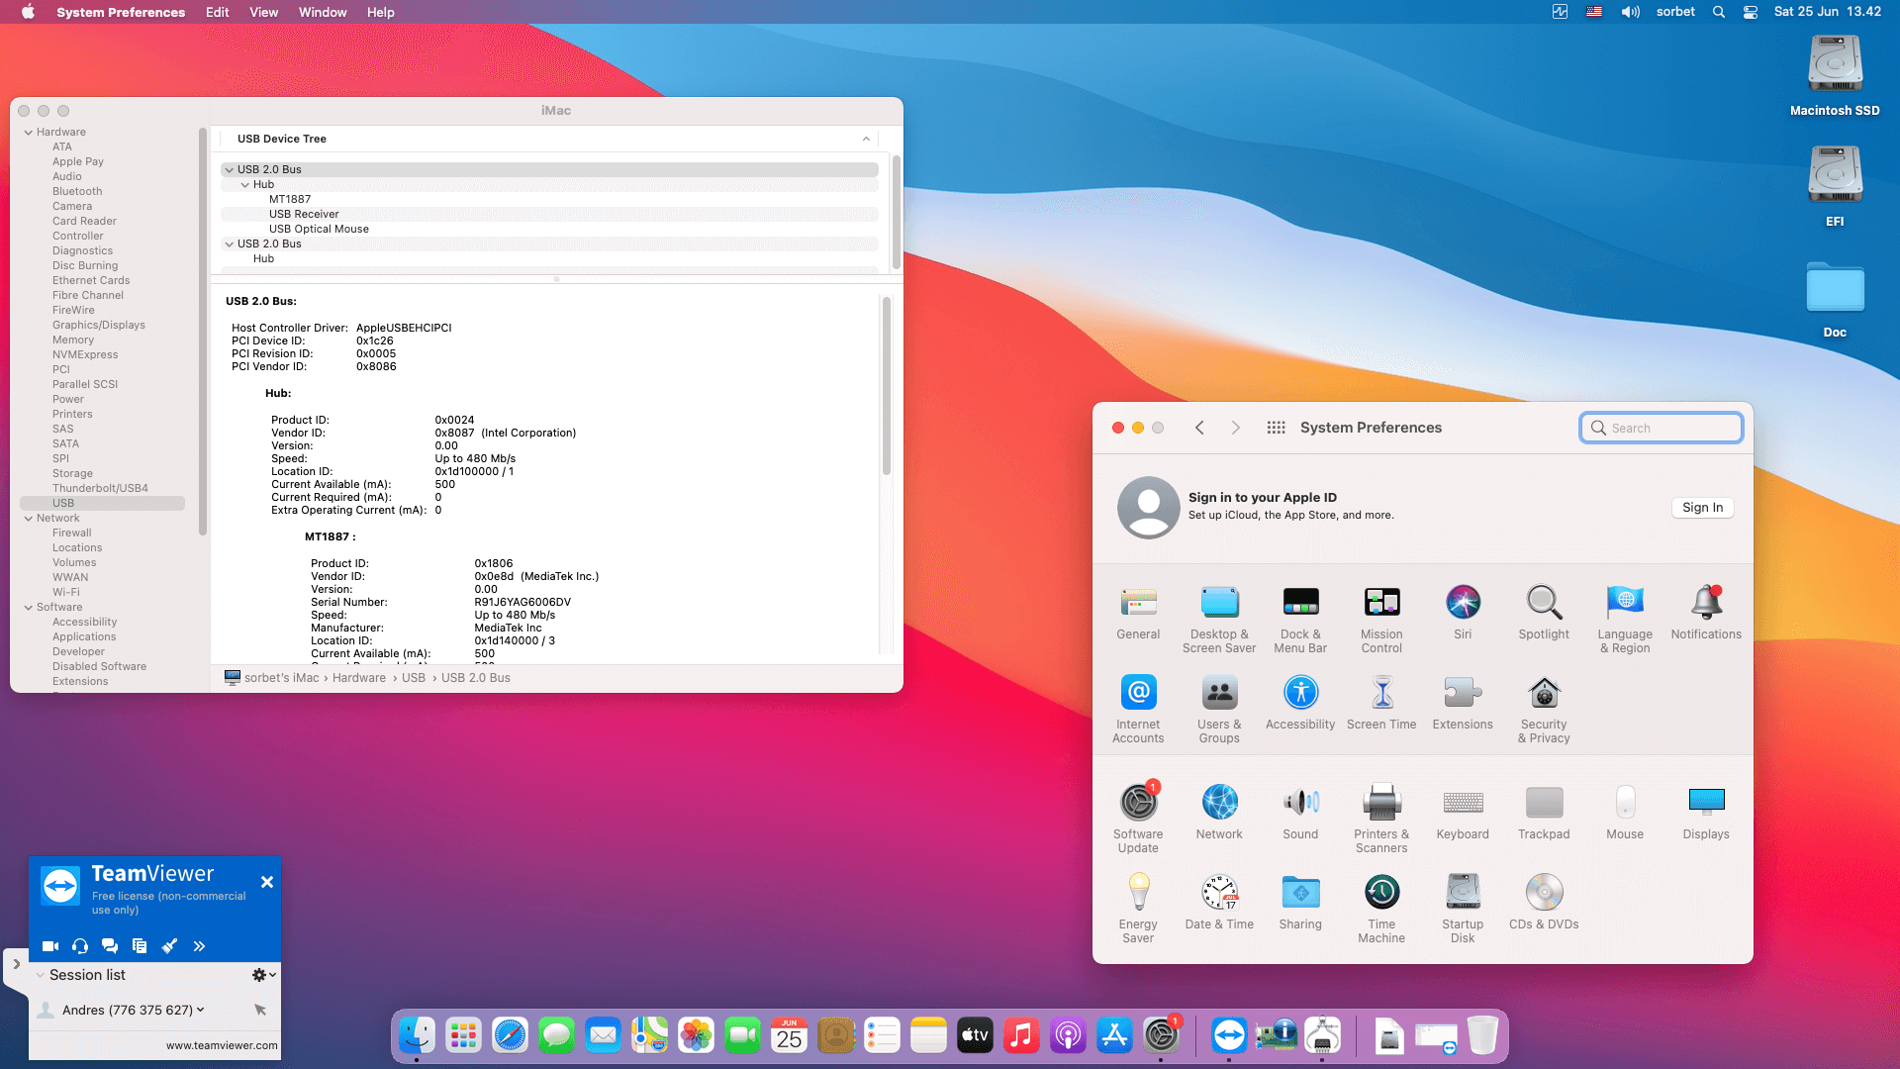Open Accessibility preferences pane
Viewport: 1900px width, 1069px height.
pyautogui.click(x=1300, y=703)
